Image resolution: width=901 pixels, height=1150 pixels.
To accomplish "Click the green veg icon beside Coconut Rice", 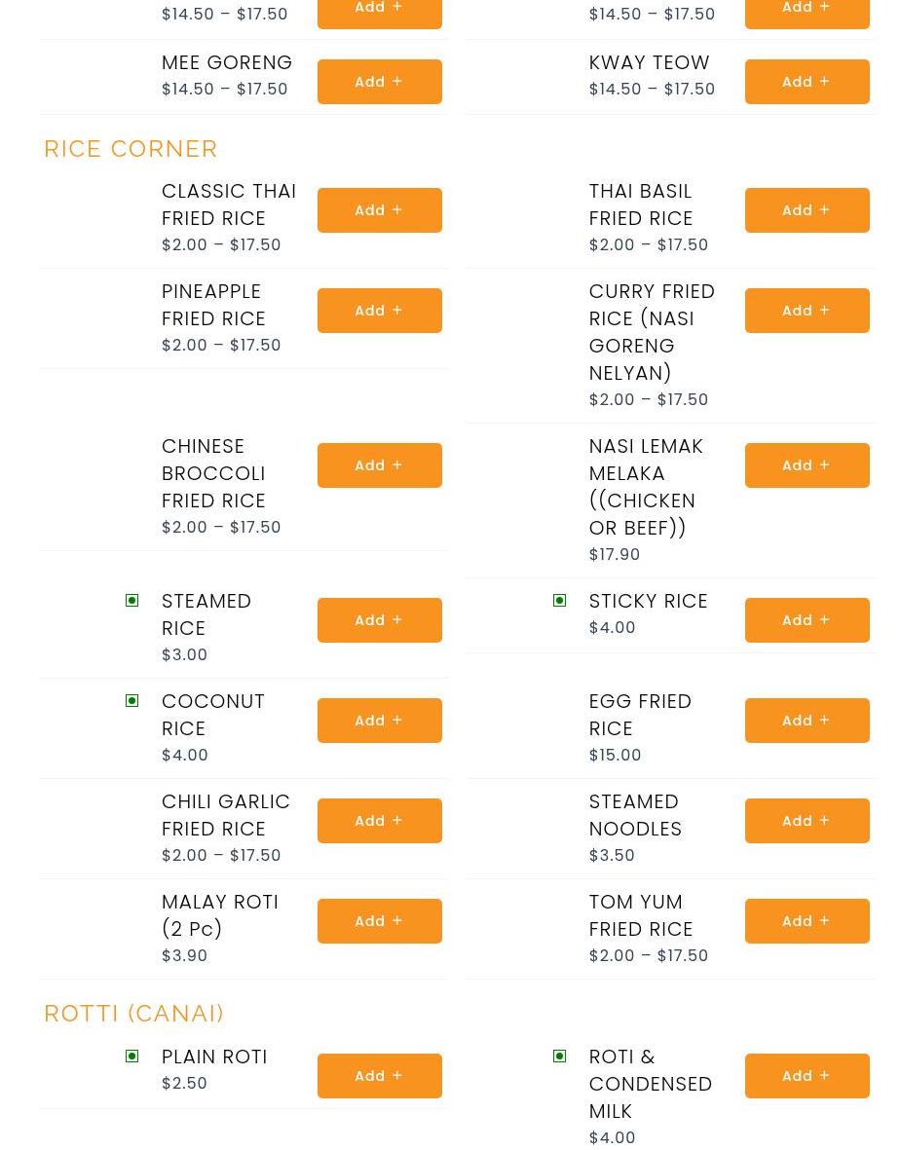I will coord(132,701).
